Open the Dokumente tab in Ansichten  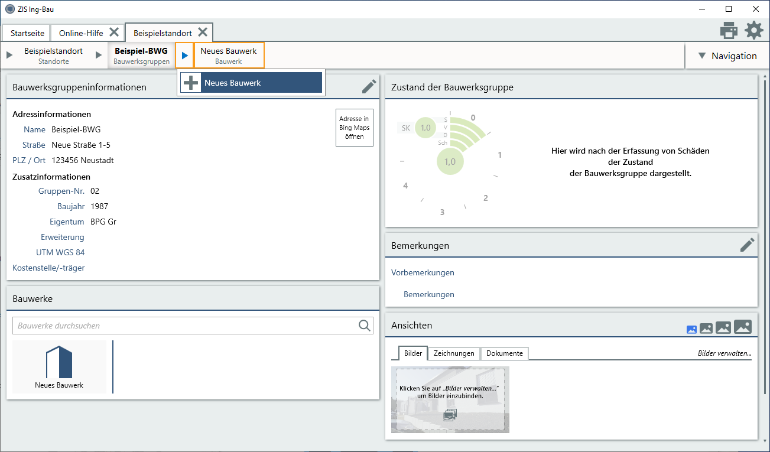point(504,353)
